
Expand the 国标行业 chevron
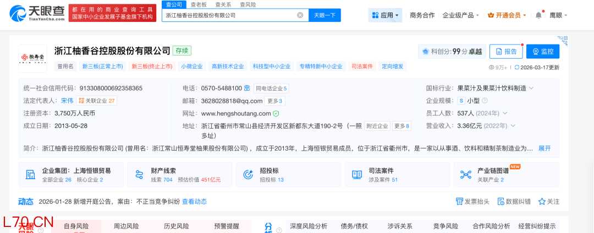pyautogui.click(x=531, y=88)
